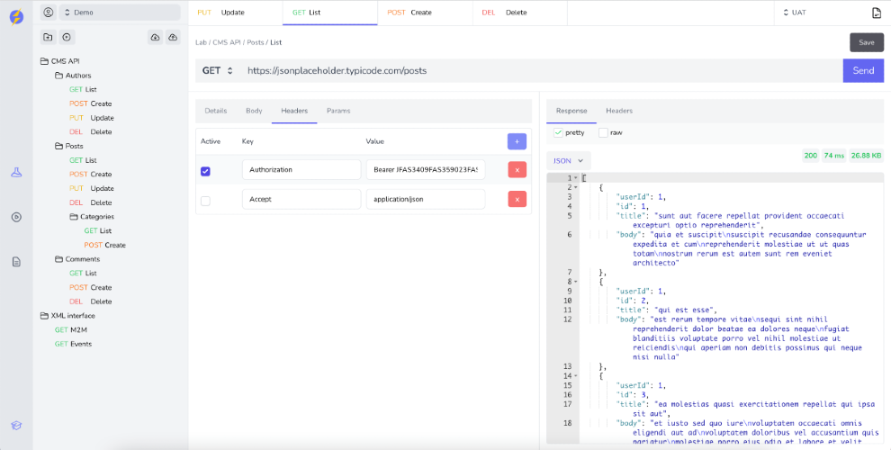Click the add folder icon in sidebar
891x450 pixels.
(x=48, y=37)
